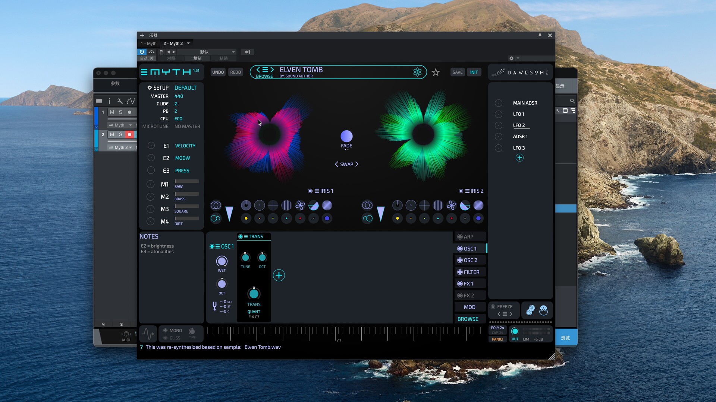Click next preset arrow by BROWSE
The width and height of the screenshot is (716, 402).
click(x=272, y=70)
